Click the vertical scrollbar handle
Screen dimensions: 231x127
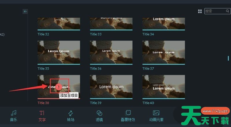click(228, 58)
